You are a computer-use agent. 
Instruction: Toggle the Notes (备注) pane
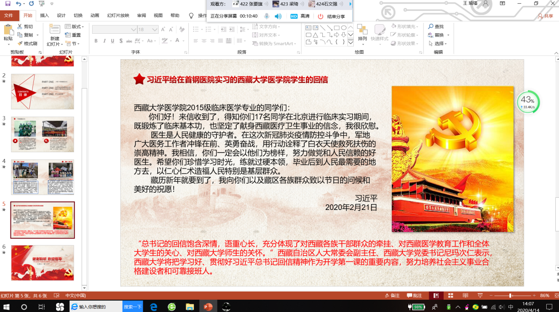(x=392, y=296)
